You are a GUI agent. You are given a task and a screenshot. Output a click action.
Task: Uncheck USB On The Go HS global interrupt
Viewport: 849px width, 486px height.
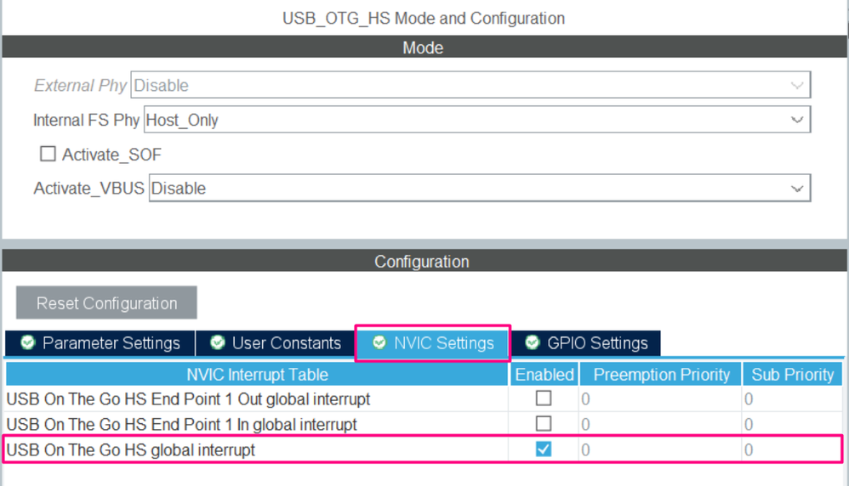pos(544,449)
